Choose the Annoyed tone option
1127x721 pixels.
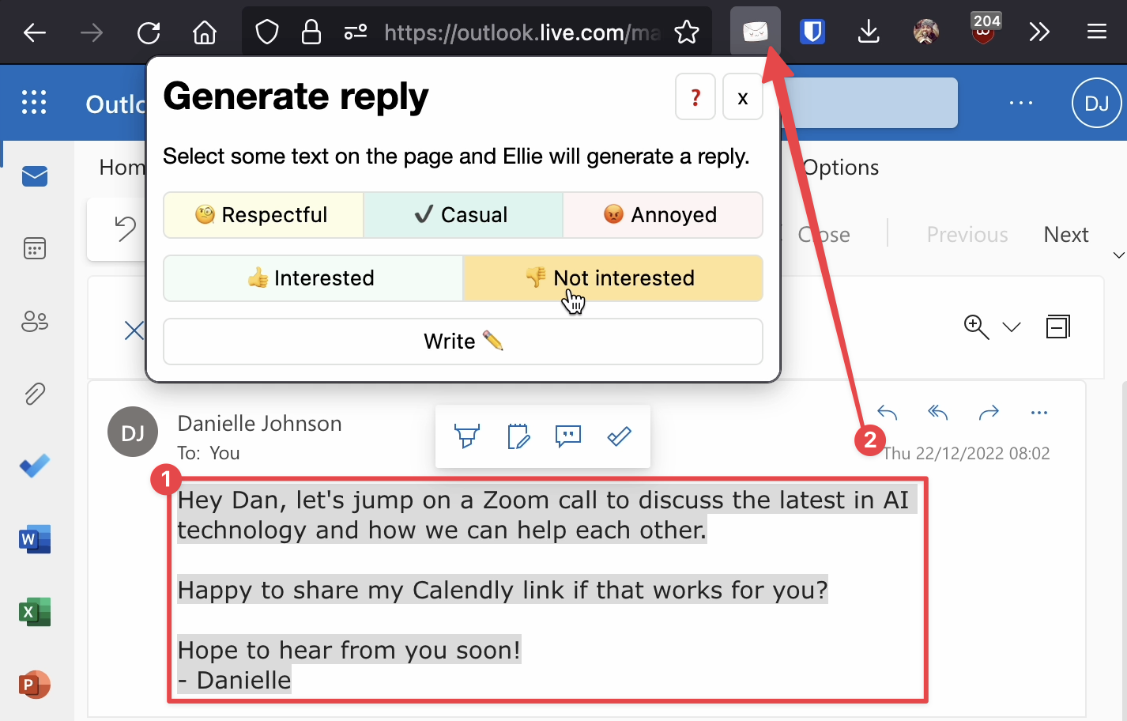pos(662,215)
